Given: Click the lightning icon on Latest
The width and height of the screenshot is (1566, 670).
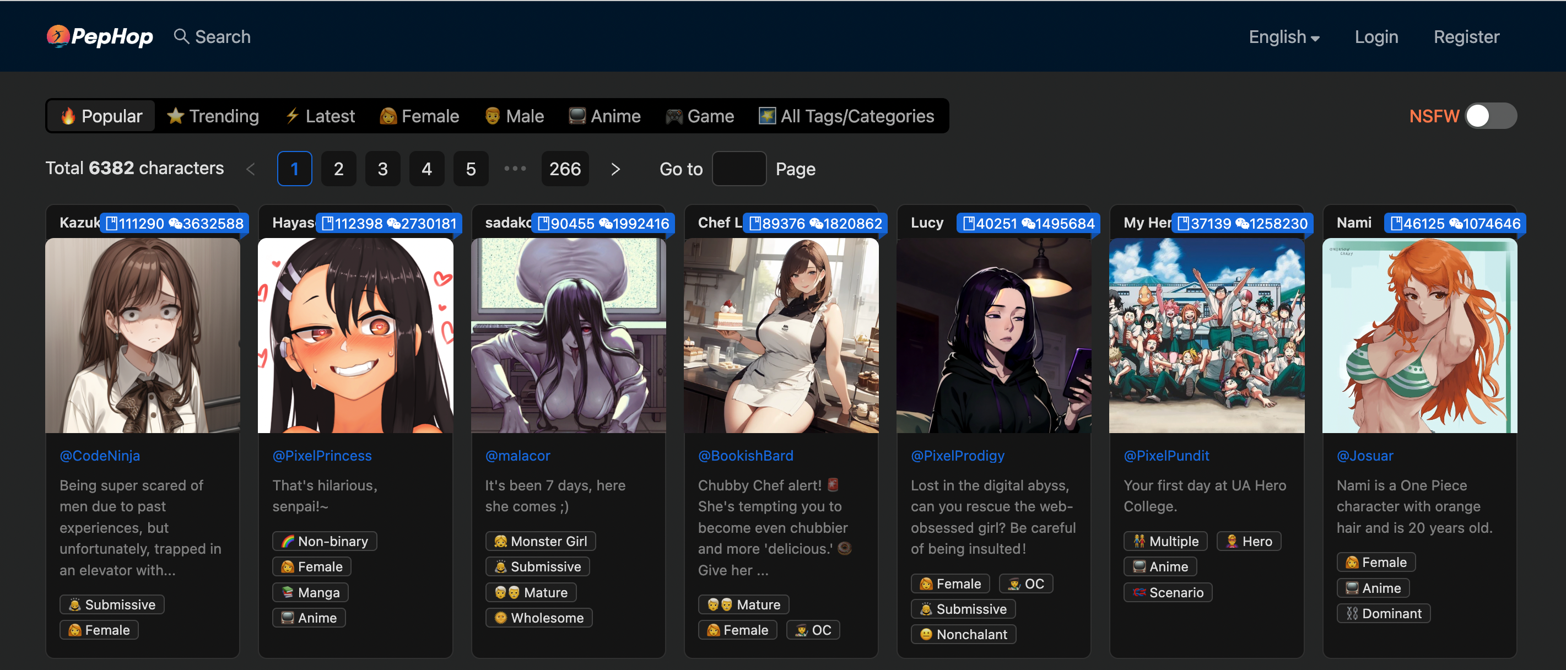Looking at the screenshot, I should coord(292,116).
